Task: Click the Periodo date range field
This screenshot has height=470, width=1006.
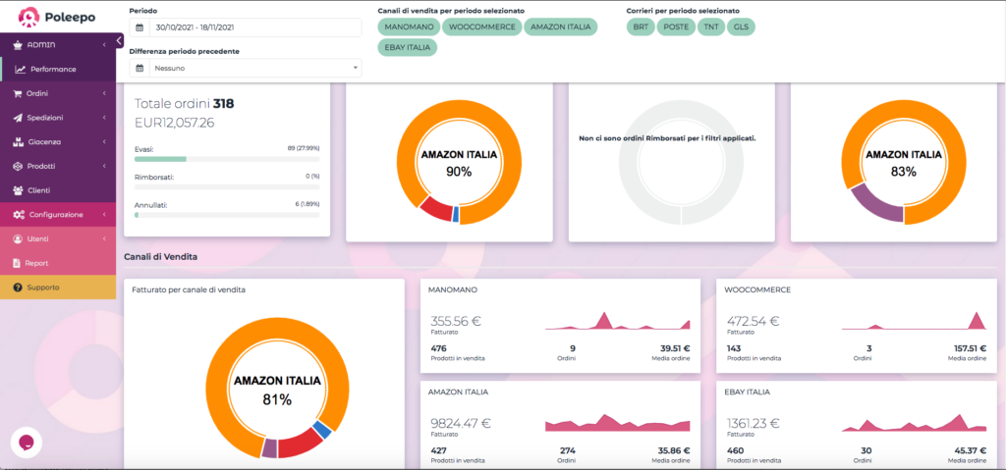Action: point(254,27)
